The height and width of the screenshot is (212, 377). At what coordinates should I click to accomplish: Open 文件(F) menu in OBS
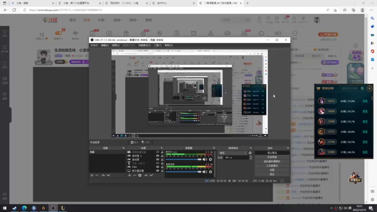click(x=94, y=45)
